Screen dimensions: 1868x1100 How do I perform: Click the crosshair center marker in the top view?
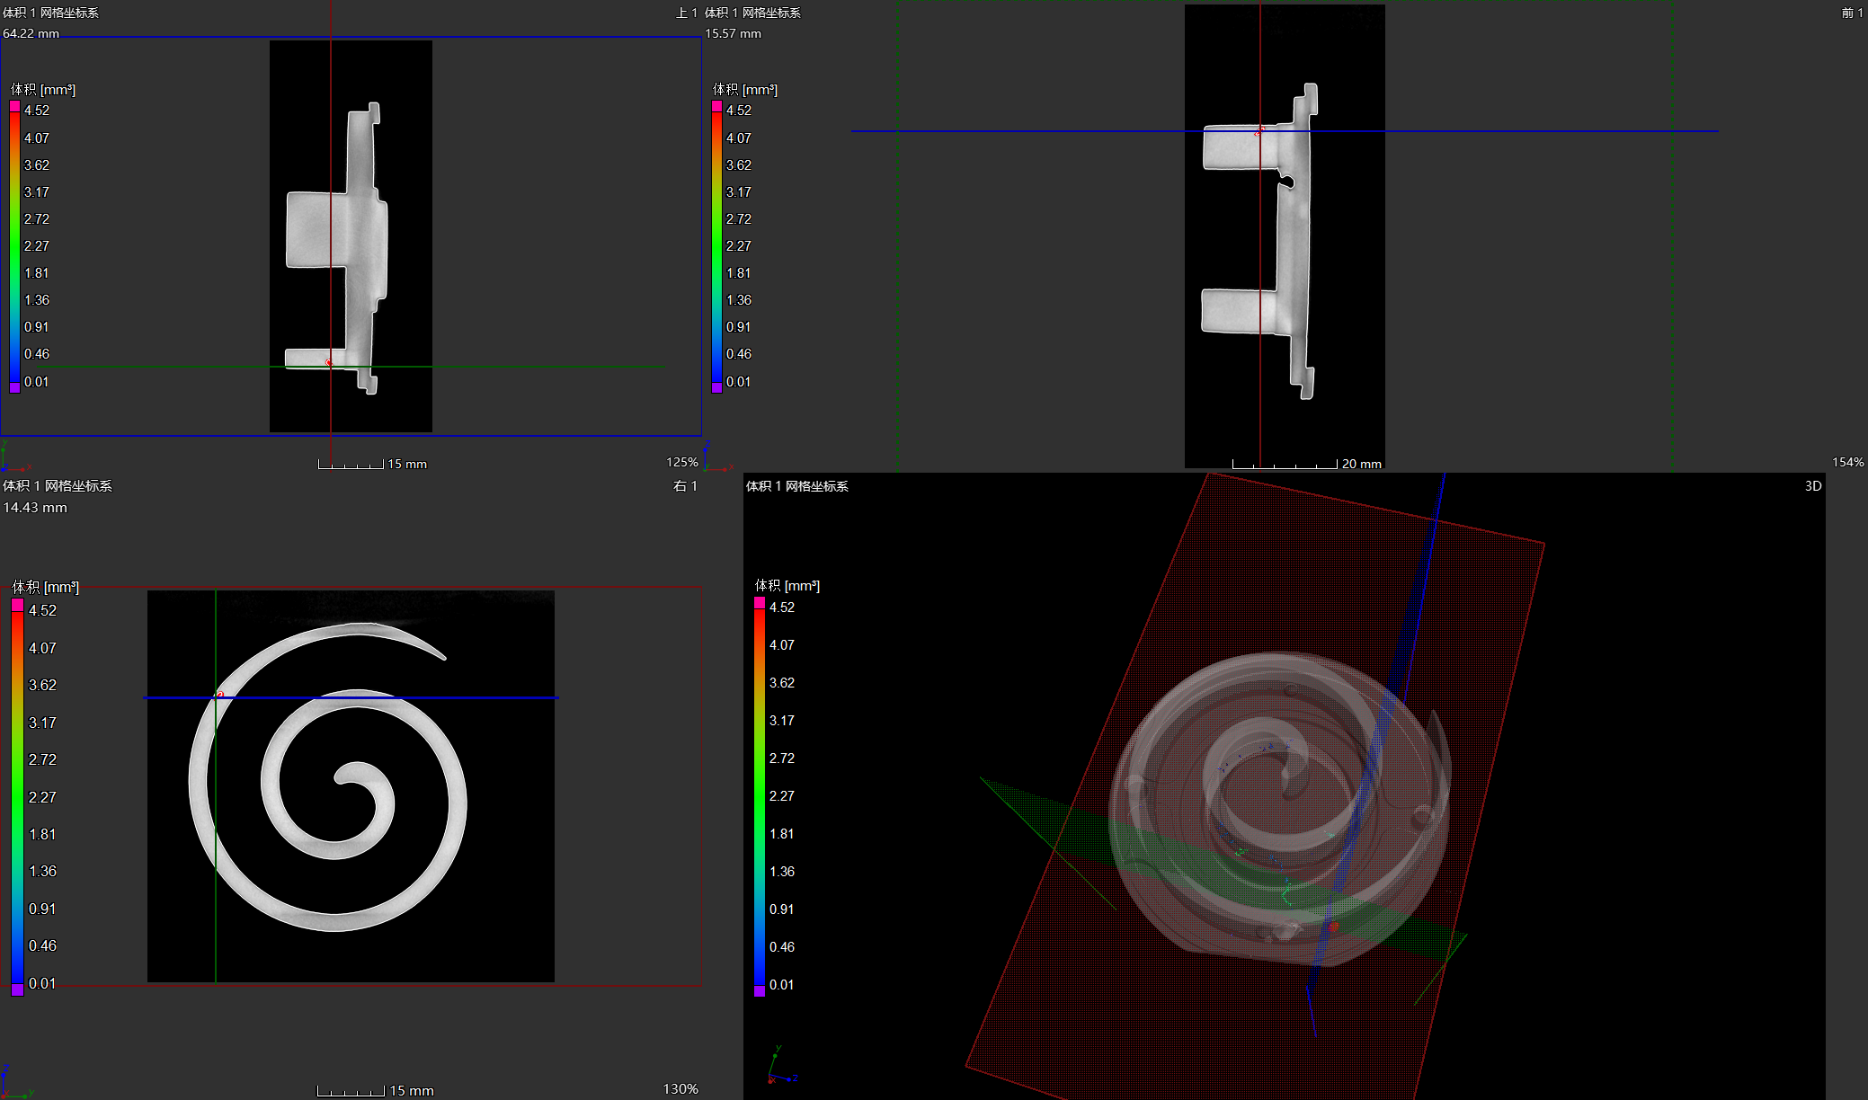pyautogui.click(x=330, y=363)
